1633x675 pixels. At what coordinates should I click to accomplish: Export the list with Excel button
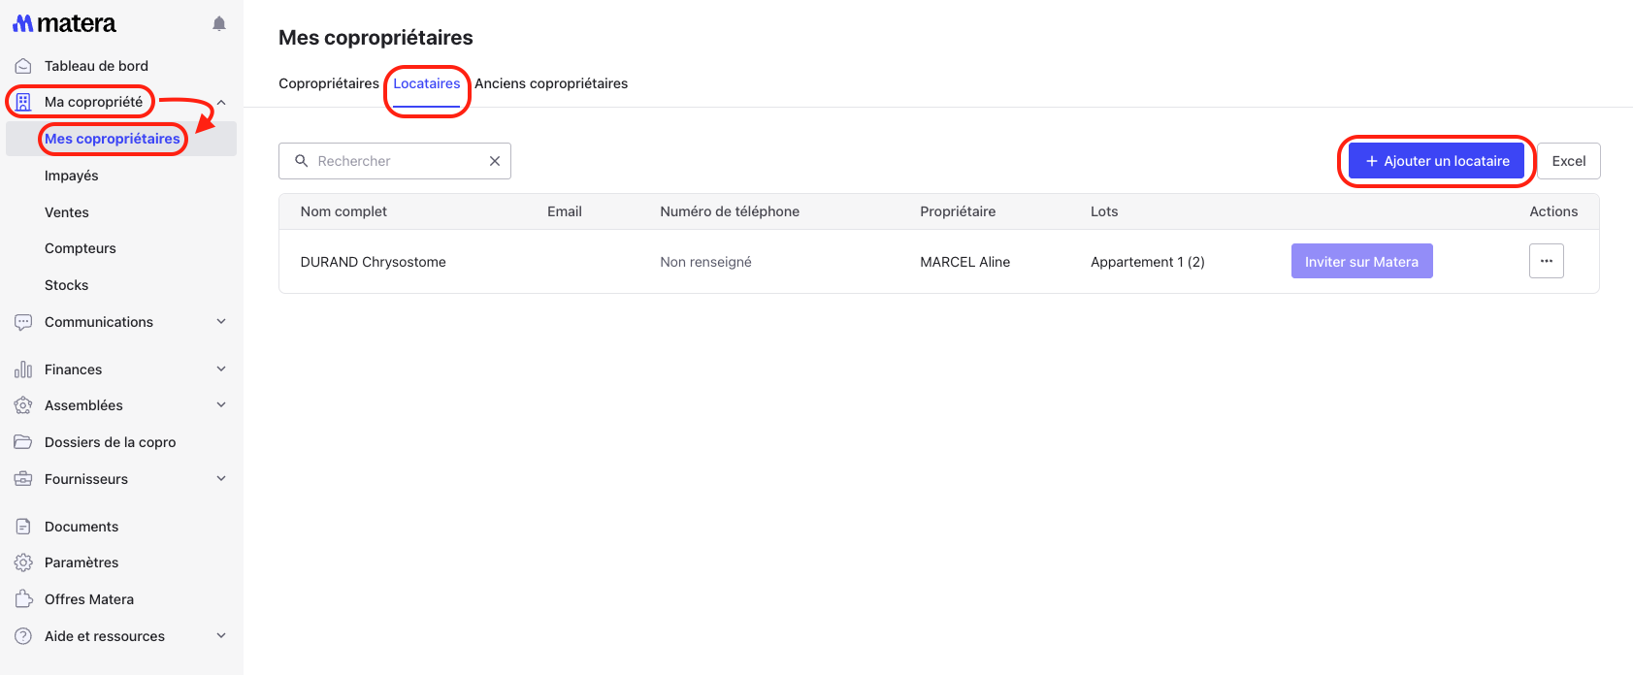[x=1568, y=161]
